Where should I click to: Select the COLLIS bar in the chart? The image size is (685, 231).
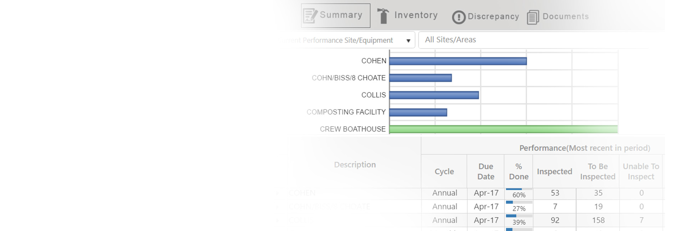pyautogui.click(x=434, y=95)
